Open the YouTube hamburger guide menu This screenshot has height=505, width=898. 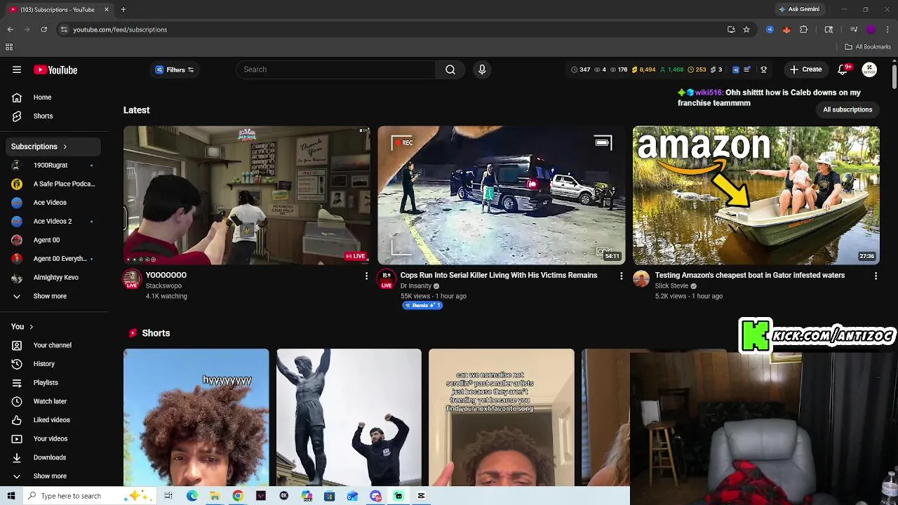coord(17,69)
